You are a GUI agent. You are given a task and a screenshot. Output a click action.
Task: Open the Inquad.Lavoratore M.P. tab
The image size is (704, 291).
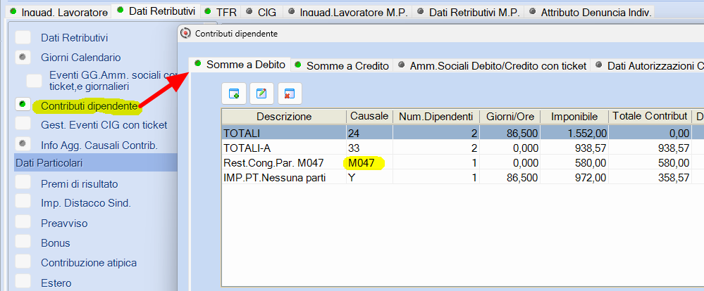348,12
